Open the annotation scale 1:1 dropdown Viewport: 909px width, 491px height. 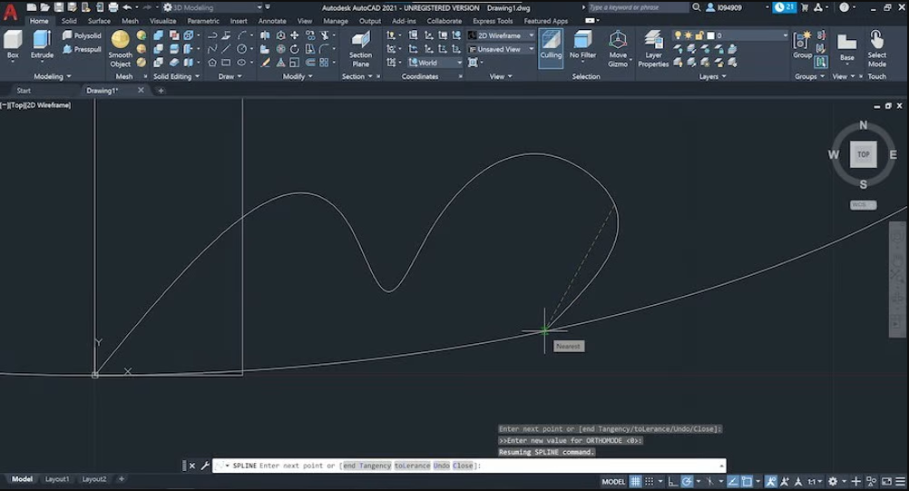(x=815, y=481)
